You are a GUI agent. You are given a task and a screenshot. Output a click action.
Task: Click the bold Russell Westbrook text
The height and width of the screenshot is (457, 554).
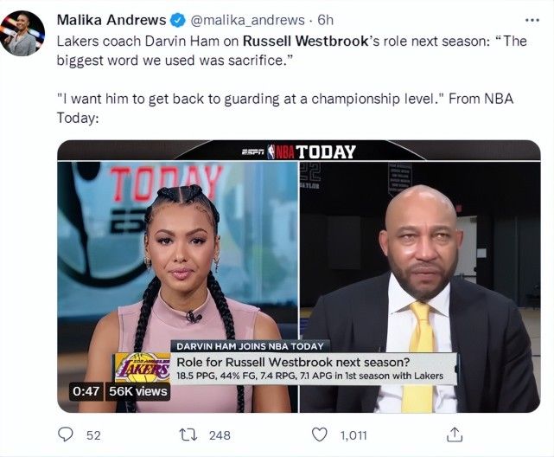tap(306, 41)
